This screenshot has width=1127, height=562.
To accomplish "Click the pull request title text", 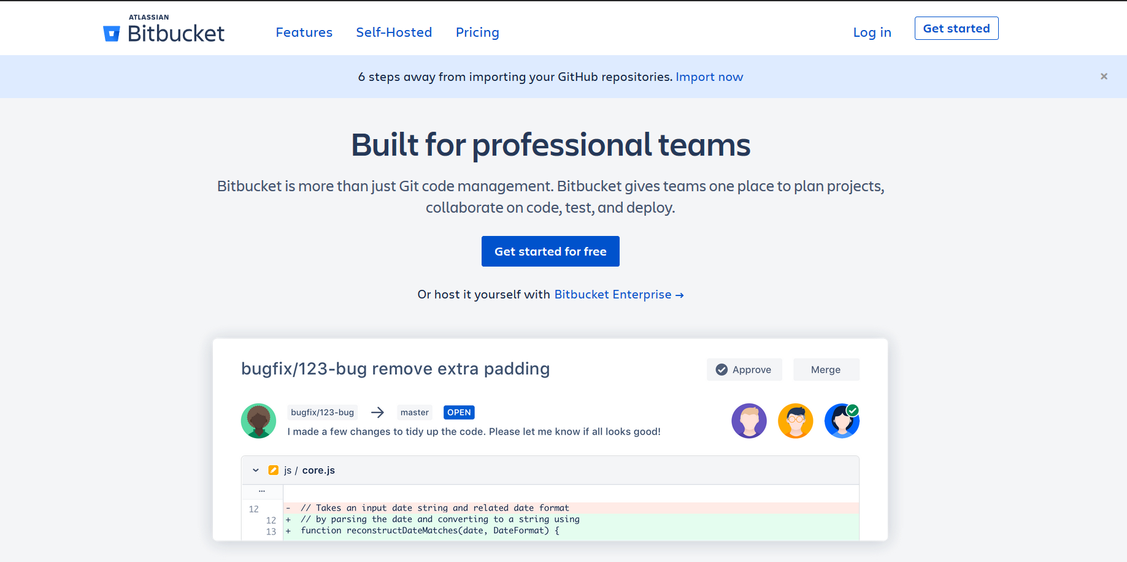I will pos(395,369).
